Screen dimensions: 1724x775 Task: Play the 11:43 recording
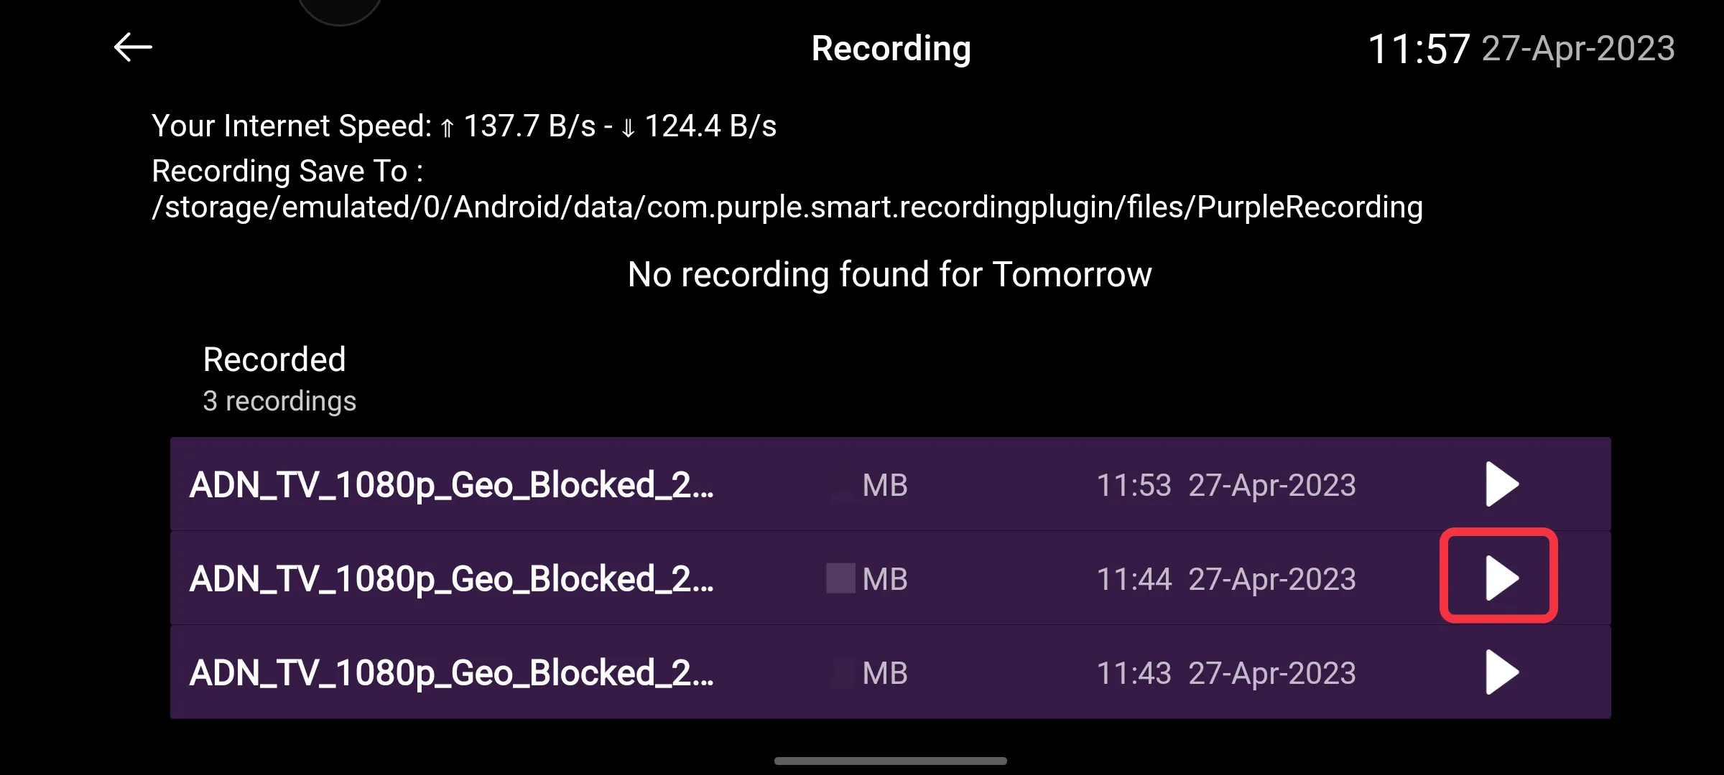pyautogui.click(x=1501, y=672)
